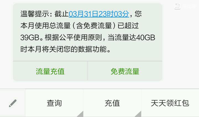Click the 关闭您的数据功能 closing sentence
The height and width of the screenshot is (117, 199).
[x=78, y=49]
